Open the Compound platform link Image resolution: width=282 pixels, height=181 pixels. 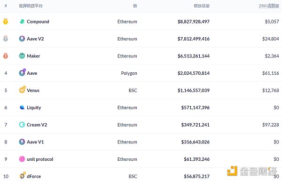pos(38,22)
